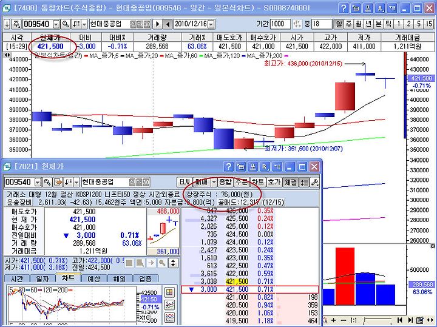Click the 주문 button in 현재가 toolbar
The height and width of the screenshot is (327, 437).
point(242,182)
